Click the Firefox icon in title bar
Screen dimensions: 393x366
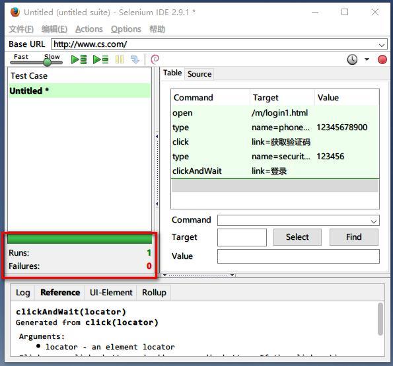tap(15, 12)
